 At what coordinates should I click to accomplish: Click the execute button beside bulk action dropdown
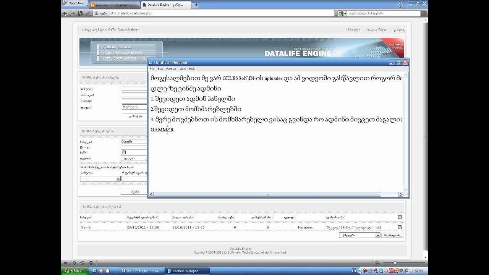[393, 235]
